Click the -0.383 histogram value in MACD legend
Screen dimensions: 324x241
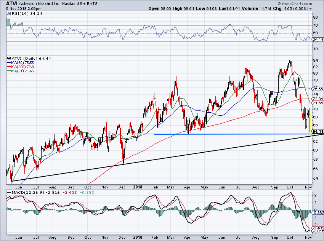point(87,193)
